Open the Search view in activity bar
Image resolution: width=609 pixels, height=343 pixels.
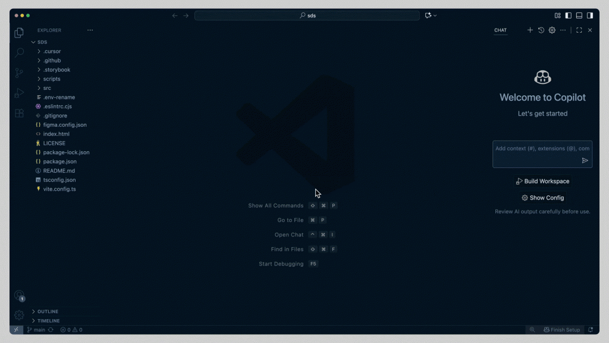pyautogui.click(x=19, y=52)
